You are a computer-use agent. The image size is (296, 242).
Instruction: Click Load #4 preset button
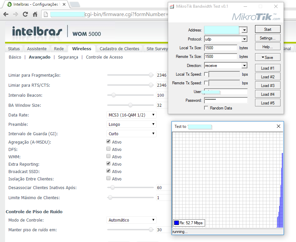tap(267, 94)
